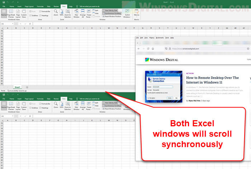Toggle Synchronous Scrolling in top window
This screenshot has width=251, height=169.
(112, 13)
